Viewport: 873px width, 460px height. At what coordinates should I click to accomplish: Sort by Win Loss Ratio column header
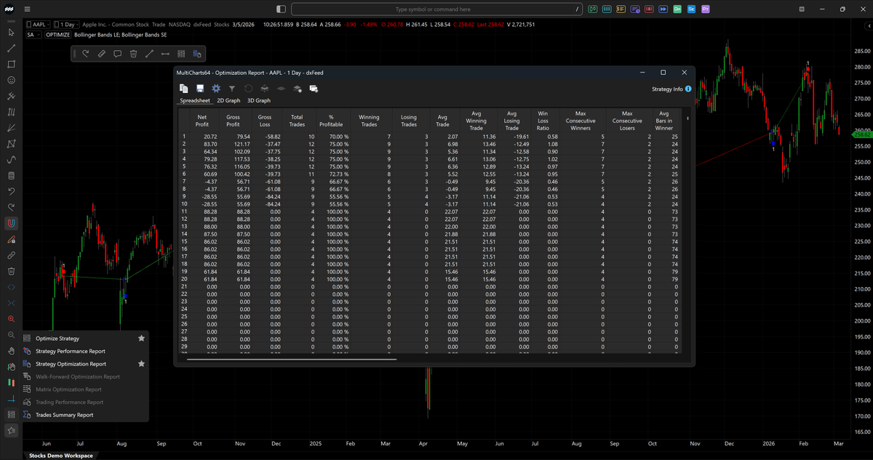click(543, 121)
